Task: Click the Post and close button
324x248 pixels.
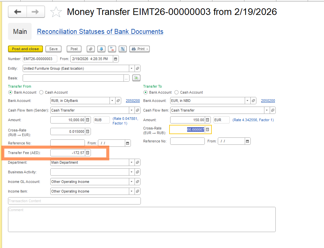Action: point(25,49)
